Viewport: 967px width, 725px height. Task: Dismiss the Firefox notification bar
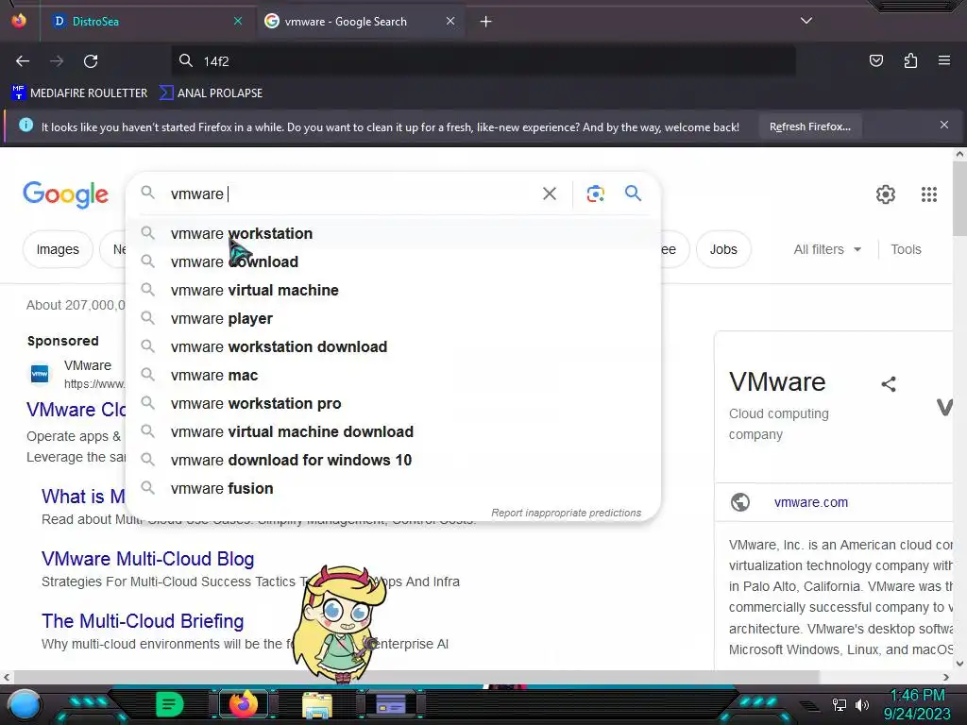coord(943,126)
